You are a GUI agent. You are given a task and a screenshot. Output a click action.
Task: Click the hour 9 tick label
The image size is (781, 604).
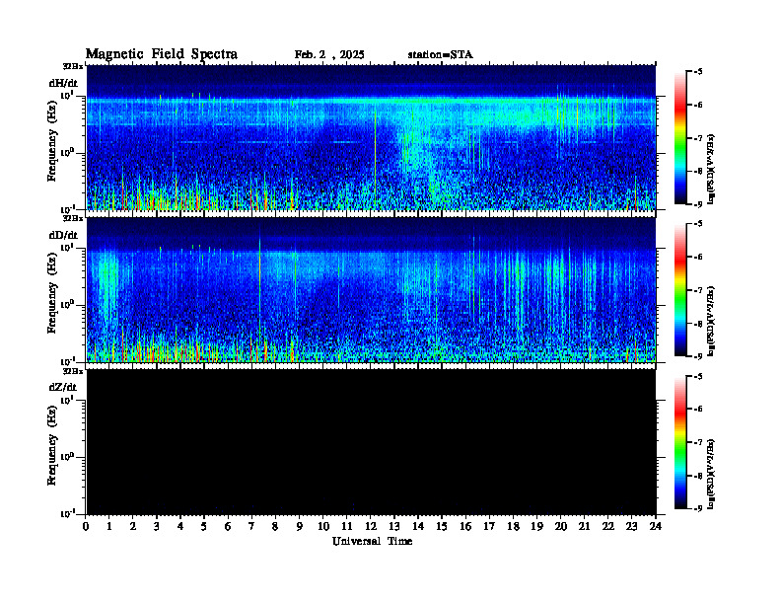pos(299,527)
